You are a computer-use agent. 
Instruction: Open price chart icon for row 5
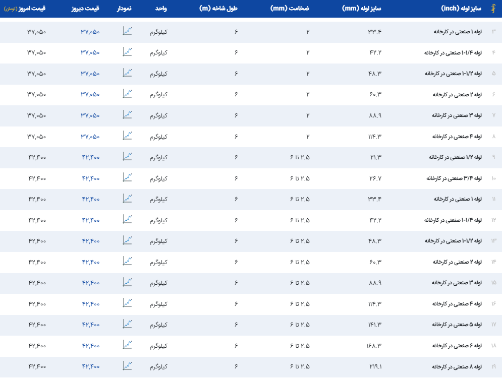pyautogui.click(x=127, y=73)
